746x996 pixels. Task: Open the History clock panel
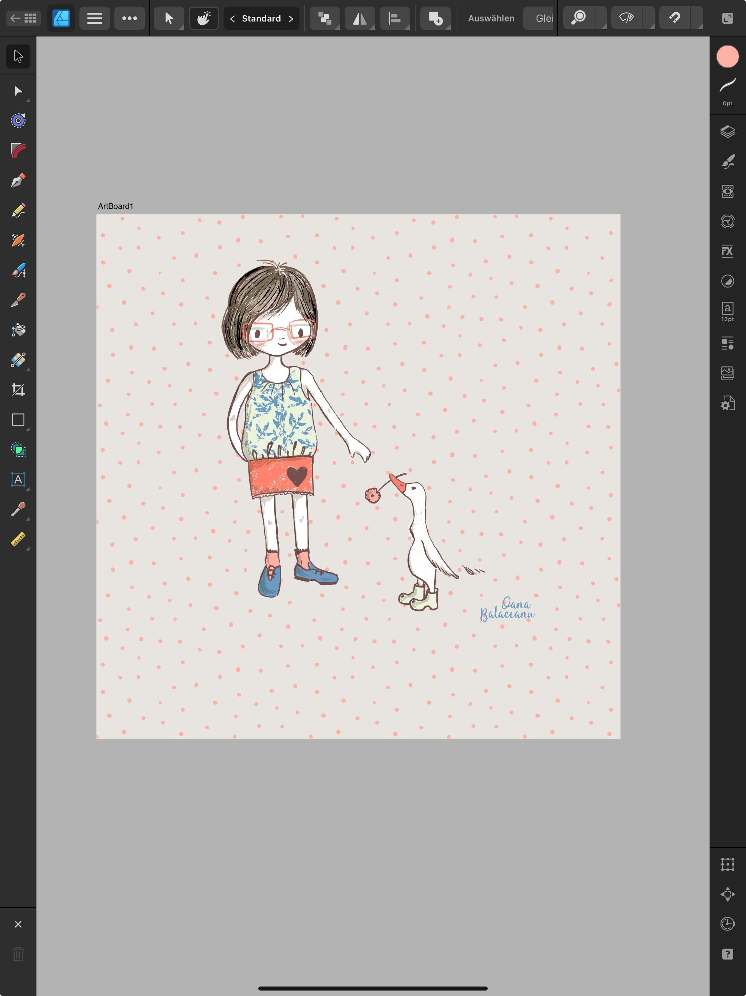(x=727, y=924)
